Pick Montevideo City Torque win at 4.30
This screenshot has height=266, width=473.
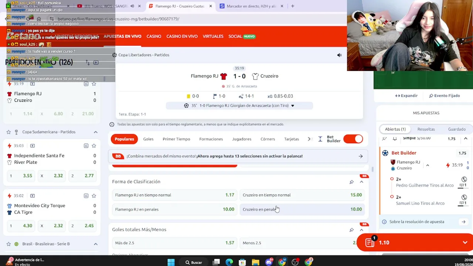click(x=21, y=226)
